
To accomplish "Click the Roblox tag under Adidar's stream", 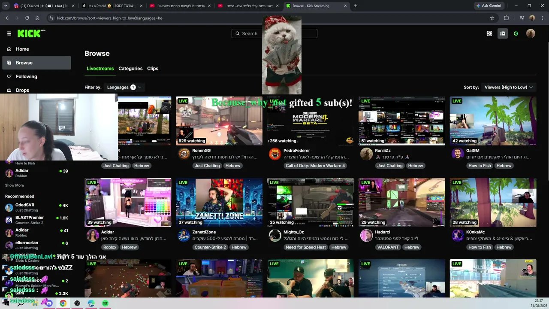I will point(110,247).
